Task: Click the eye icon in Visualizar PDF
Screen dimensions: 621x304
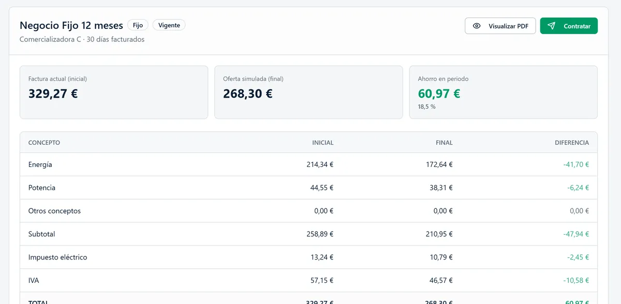Action: click(477, 26)
